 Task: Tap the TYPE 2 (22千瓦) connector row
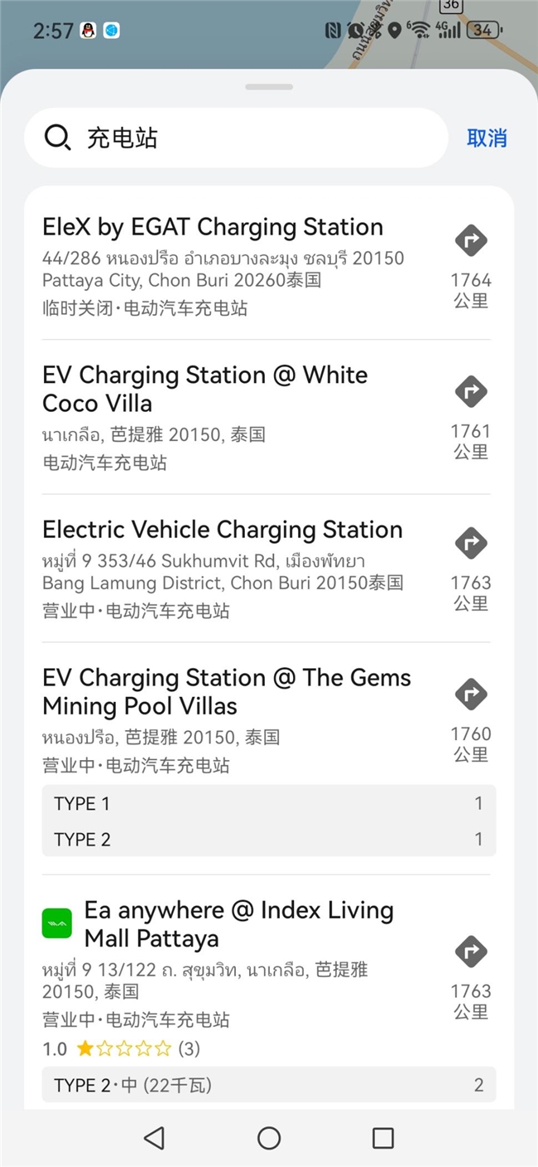pos(268,1085)
